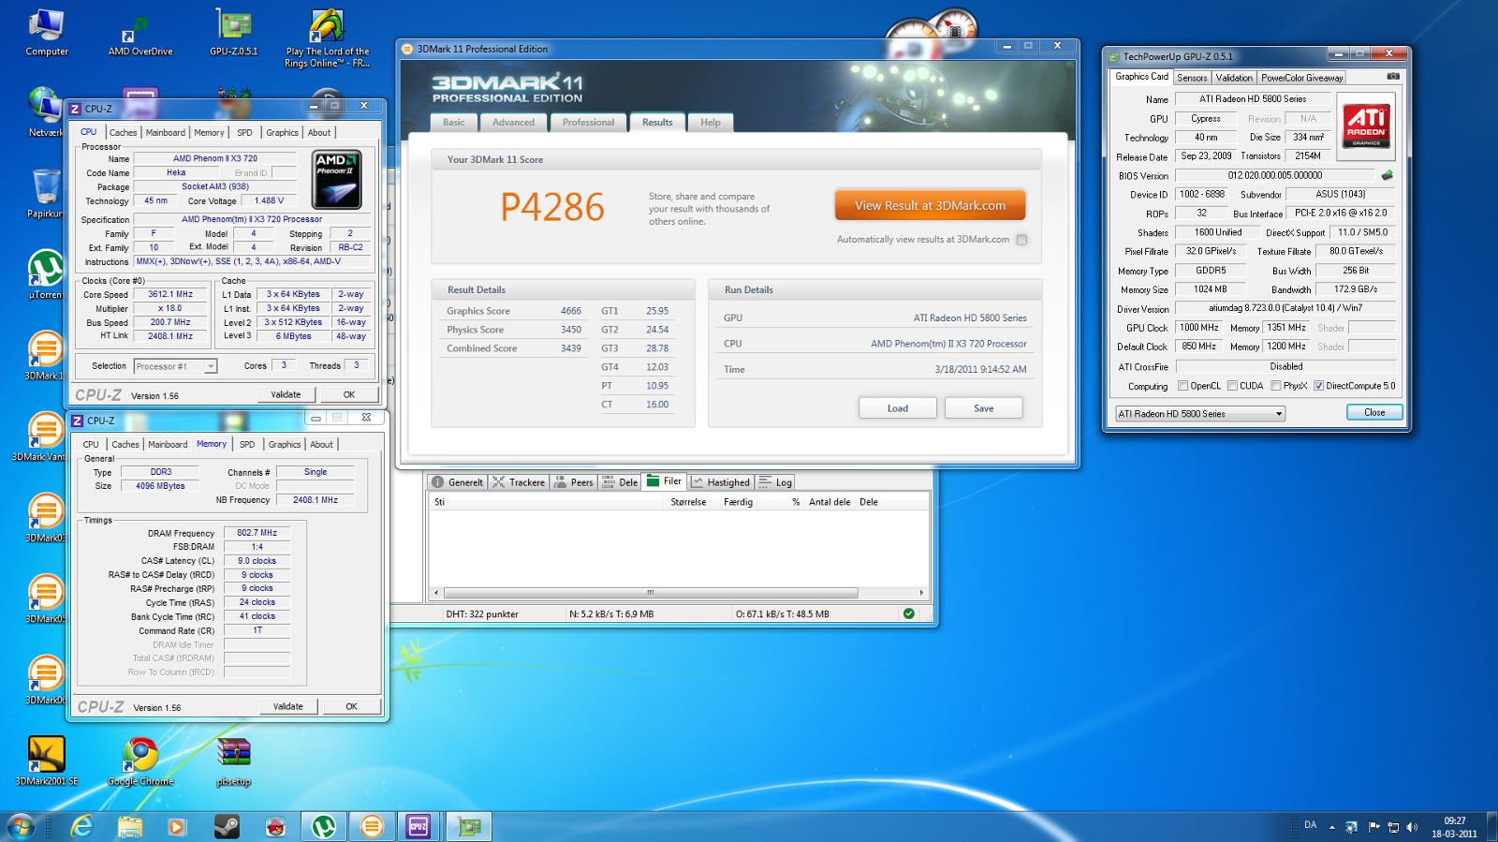Select the pbsetup archive icon

[234, 761]
